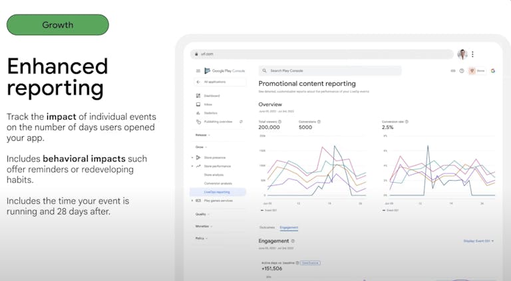Click the browser profile avatar
The width and height of the screenshot is (511, 281).
pos(462,54)
